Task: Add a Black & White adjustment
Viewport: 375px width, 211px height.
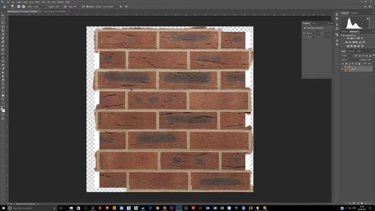Action: pyautogui.click(x=353, y=42)
